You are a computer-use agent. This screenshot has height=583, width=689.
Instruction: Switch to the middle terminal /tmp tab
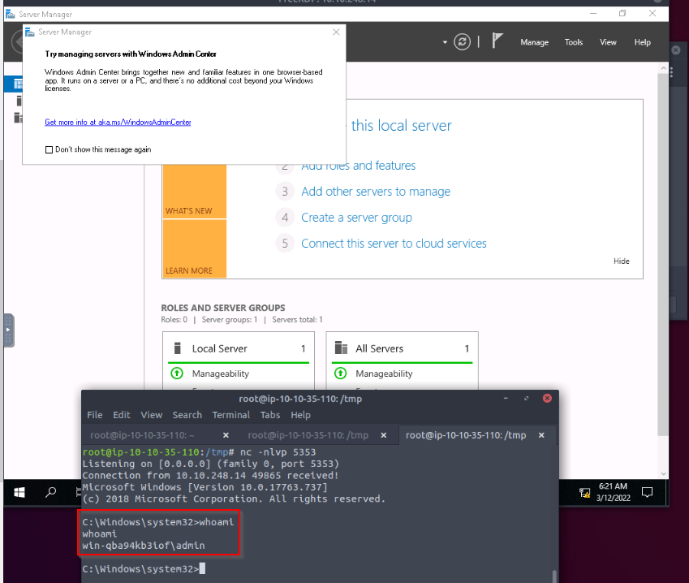[308, 435]
